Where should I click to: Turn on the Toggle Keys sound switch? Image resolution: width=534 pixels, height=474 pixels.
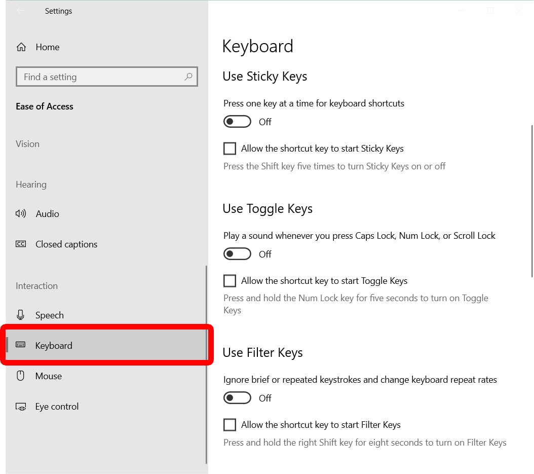(237, 253)
